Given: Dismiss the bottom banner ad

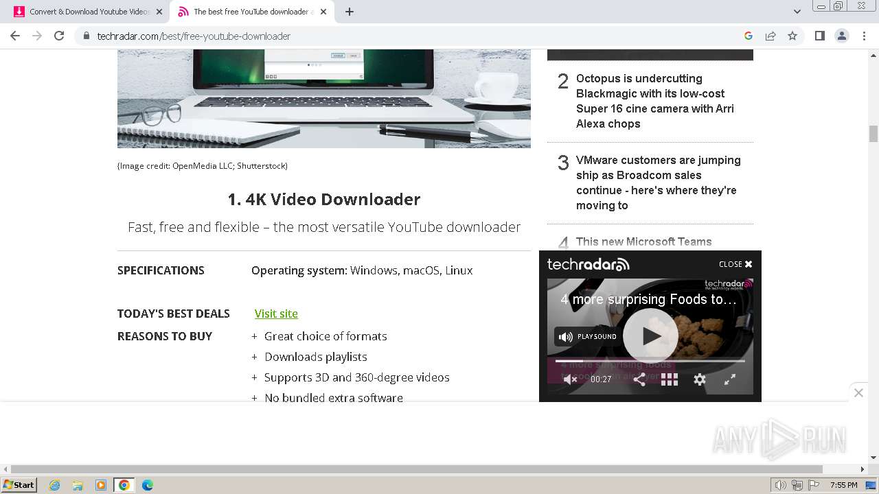Looking at the screenshot, I should point(858,392).
